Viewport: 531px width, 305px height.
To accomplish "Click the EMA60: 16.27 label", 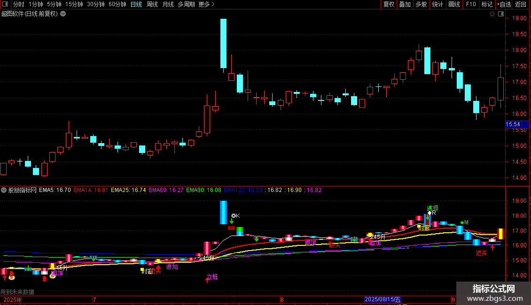I will (x=166, y=190).
